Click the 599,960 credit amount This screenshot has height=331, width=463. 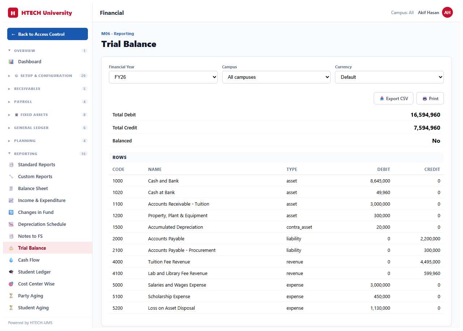432,274
